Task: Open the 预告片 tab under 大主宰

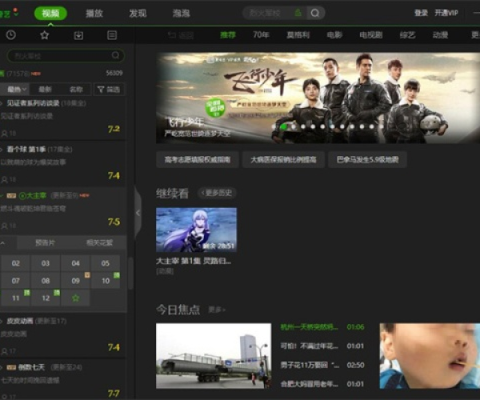Action: pyautogui.click(x=45, y=243)
